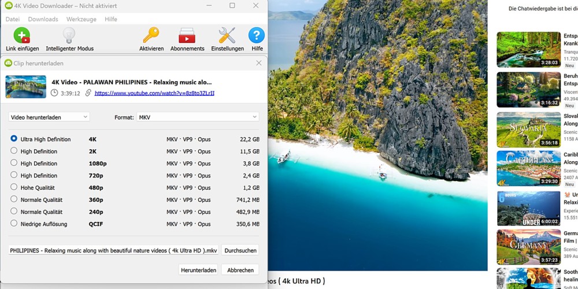Select Normale Qualität 240p option
Viewport: 578px width, 289px height.
point(14,211)
